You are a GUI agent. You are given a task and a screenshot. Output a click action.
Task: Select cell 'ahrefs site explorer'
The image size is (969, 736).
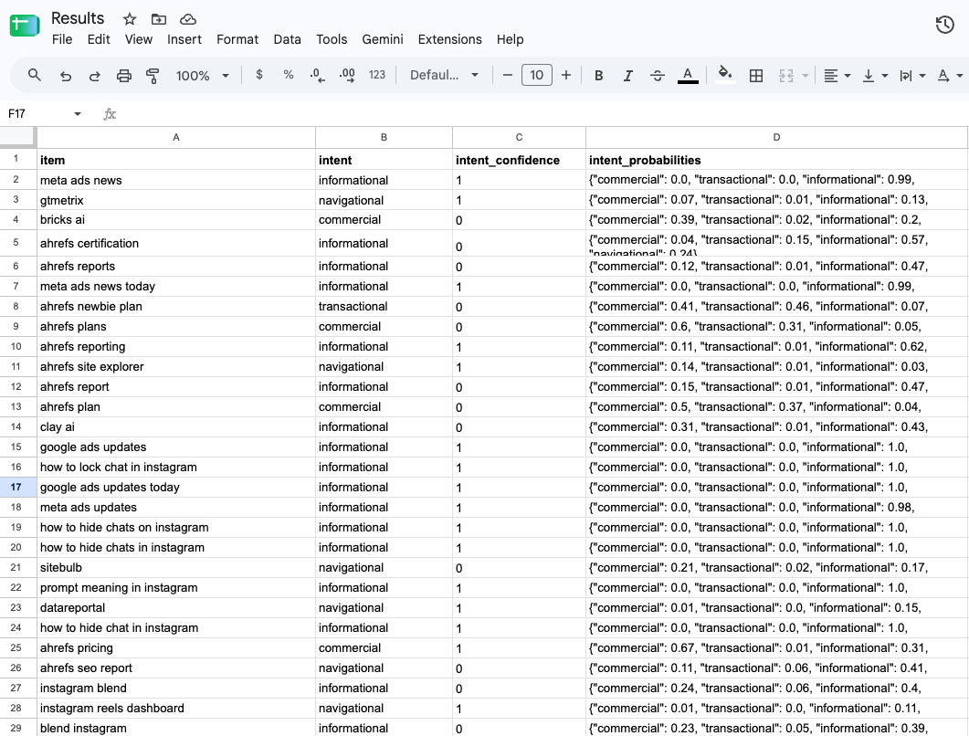pyautogui.click(x=176, y=366)
